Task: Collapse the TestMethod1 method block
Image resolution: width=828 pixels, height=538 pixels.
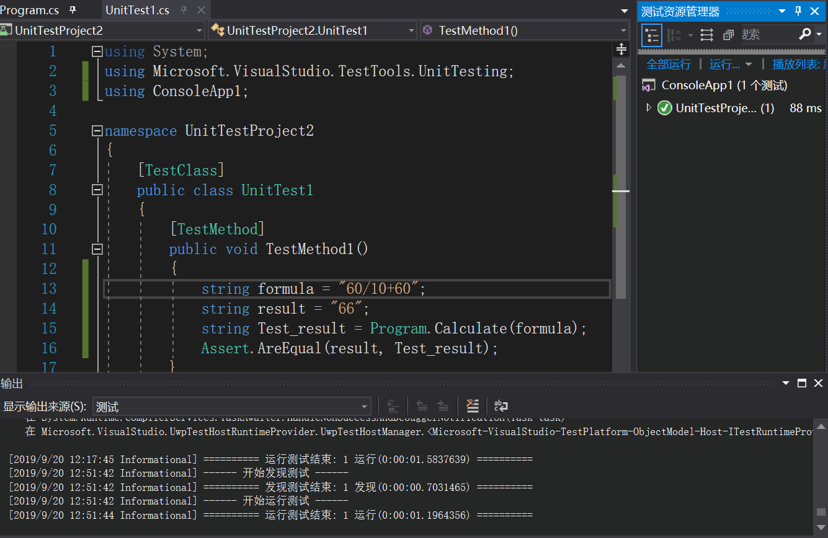Action: tap(97, 249)
